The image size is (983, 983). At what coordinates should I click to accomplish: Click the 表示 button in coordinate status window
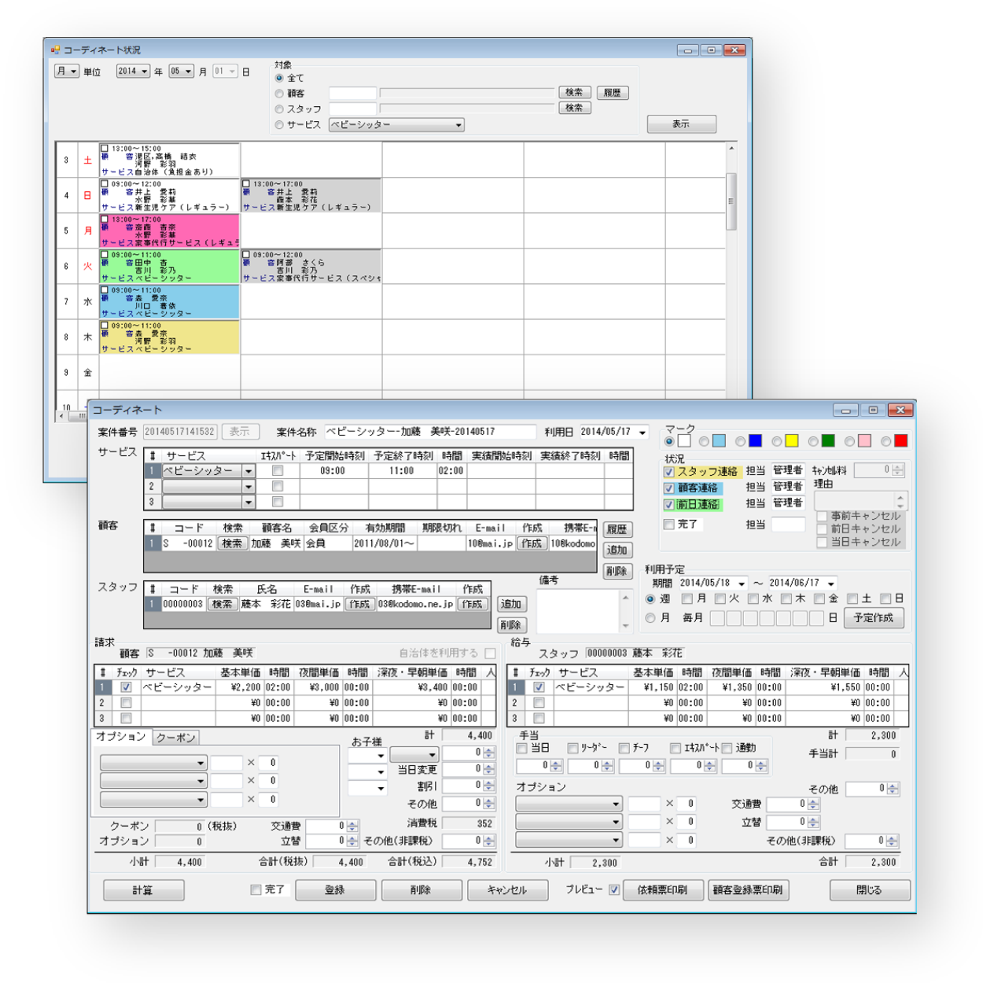(681, 124)
